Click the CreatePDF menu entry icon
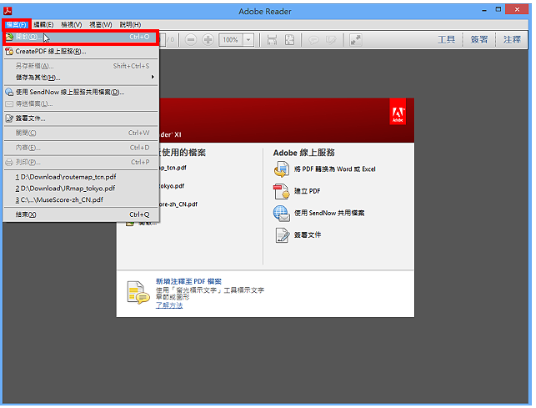 pos(9,52)
